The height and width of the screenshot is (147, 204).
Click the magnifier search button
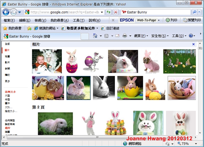tap(194, 12)
